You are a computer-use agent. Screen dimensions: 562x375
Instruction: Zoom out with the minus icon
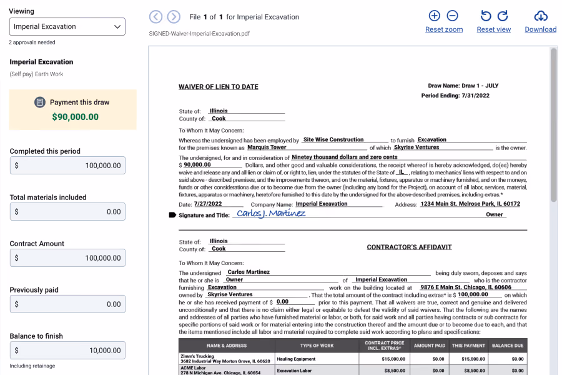452,16
